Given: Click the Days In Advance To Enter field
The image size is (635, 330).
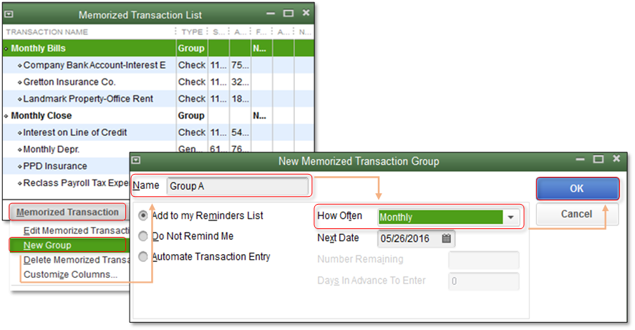Looking at the screenshot, I should pos(483,281).
